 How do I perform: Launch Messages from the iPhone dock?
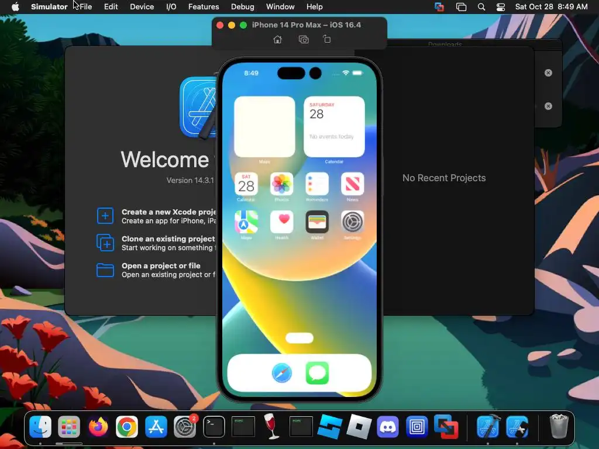pyautogui.click(x=317, y=373)
